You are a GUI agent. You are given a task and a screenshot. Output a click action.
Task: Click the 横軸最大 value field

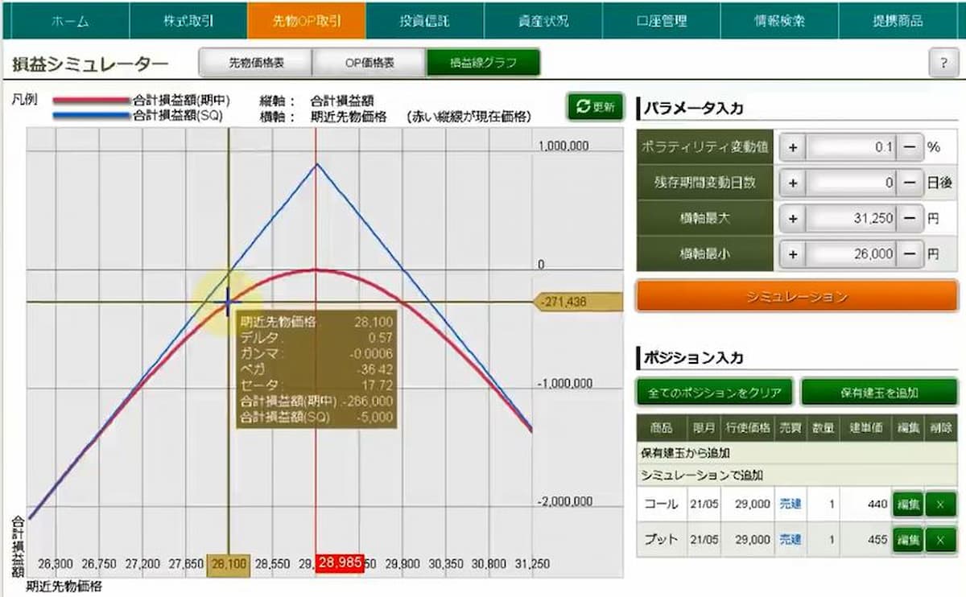tap(852, 218)
